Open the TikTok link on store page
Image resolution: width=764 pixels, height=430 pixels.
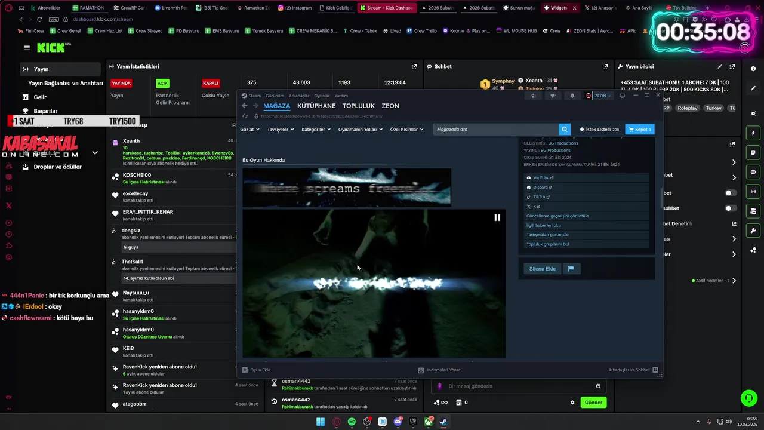587,197
